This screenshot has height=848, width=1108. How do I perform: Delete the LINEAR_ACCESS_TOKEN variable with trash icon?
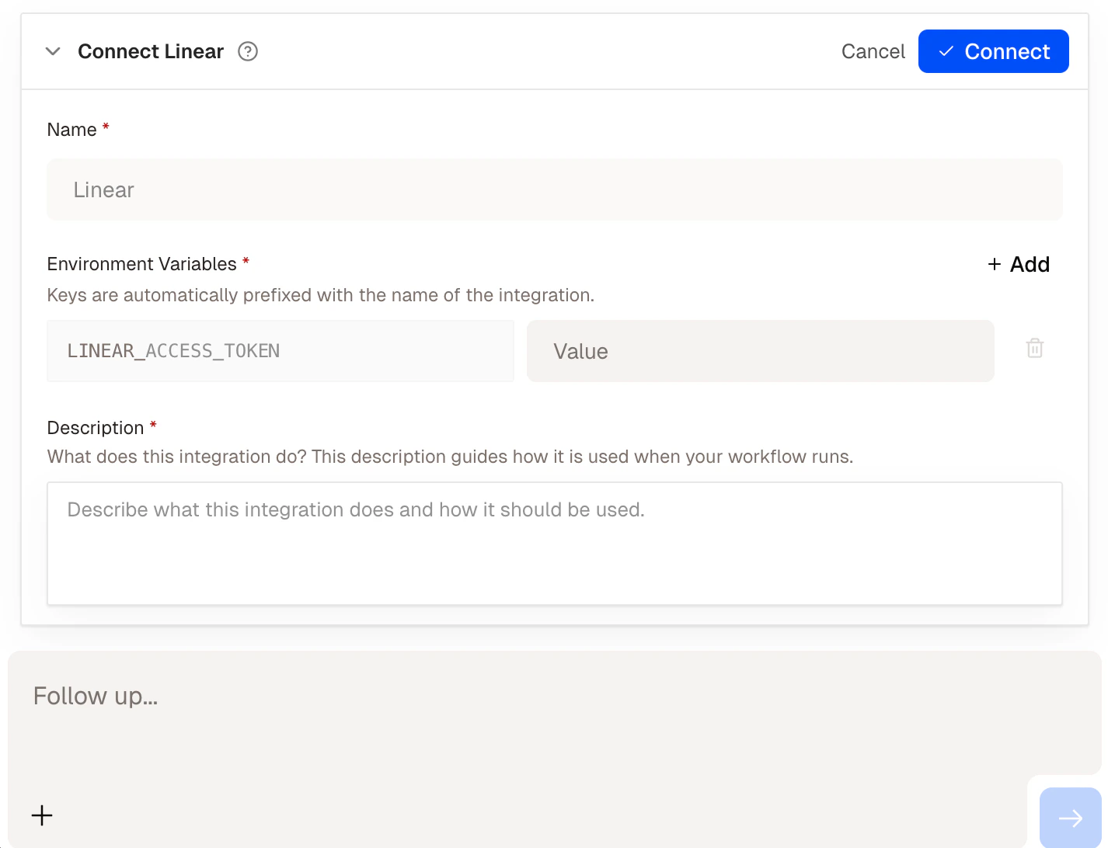[x=1035, y=348]
